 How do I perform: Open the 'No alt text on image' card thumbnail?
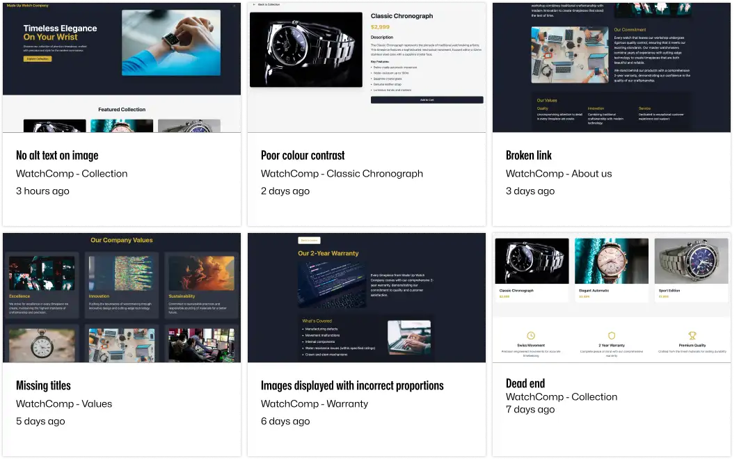pos(122,68)
